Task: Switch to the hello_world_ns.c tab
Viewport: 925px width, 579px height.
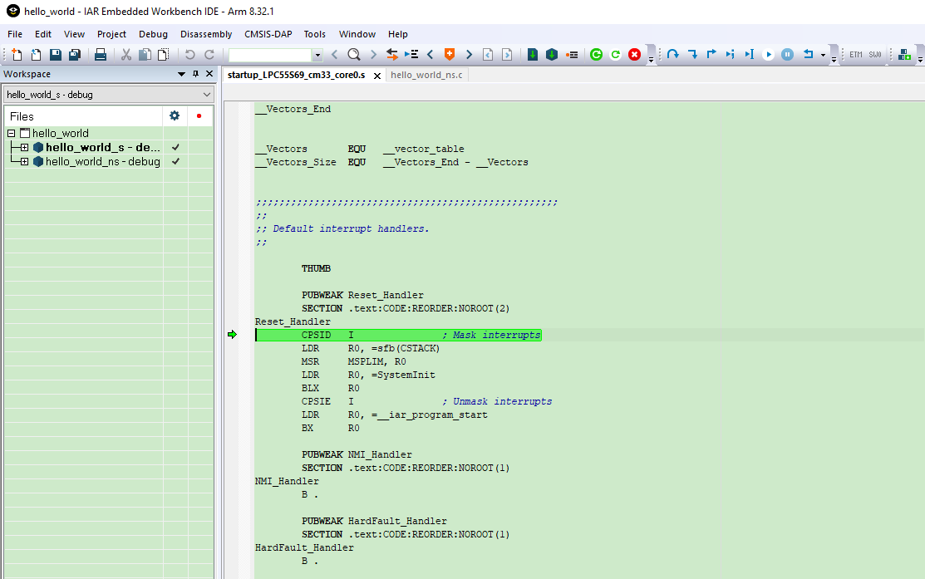Action: (x=426, y=75)
